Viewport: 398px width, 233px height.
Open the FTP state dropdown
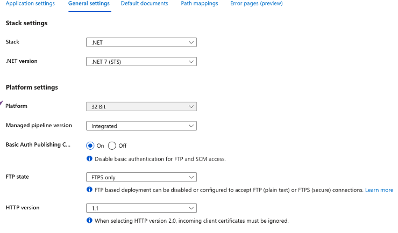(141, 177)
